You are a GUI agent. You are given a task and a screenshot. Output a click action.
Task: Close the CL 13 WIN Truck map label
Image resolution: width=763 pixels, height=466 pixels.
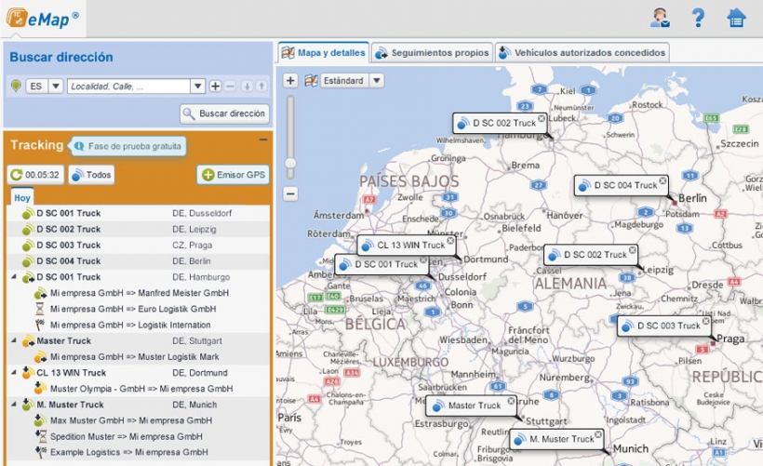tap(450, 240)
